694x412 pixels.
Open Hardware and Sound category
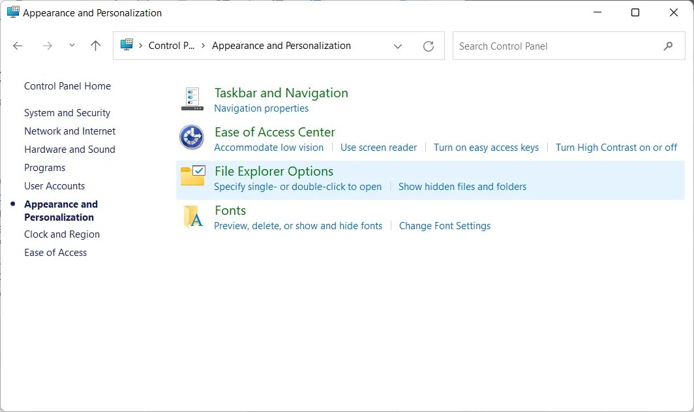(x=69, y=149)
